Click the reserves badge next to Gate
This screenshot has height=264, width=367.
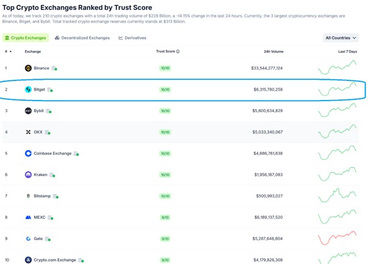[x=48, y=239]
